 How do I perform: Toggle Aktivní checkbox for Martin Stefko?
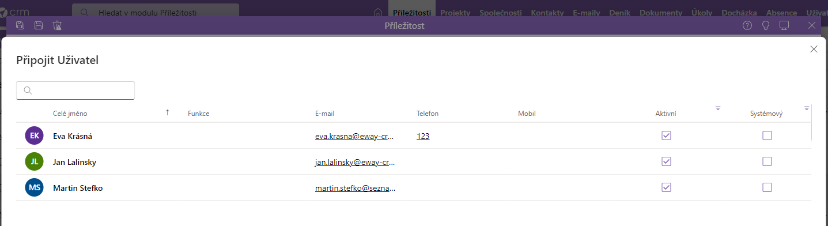tap(667, 187)
